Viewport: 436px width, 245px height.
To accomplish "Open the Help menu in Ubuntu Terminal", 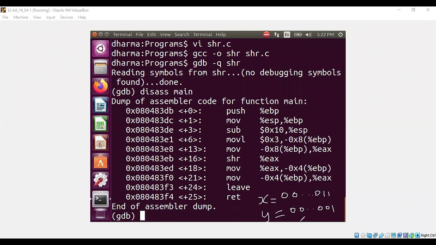I will [x=221, y=34].
